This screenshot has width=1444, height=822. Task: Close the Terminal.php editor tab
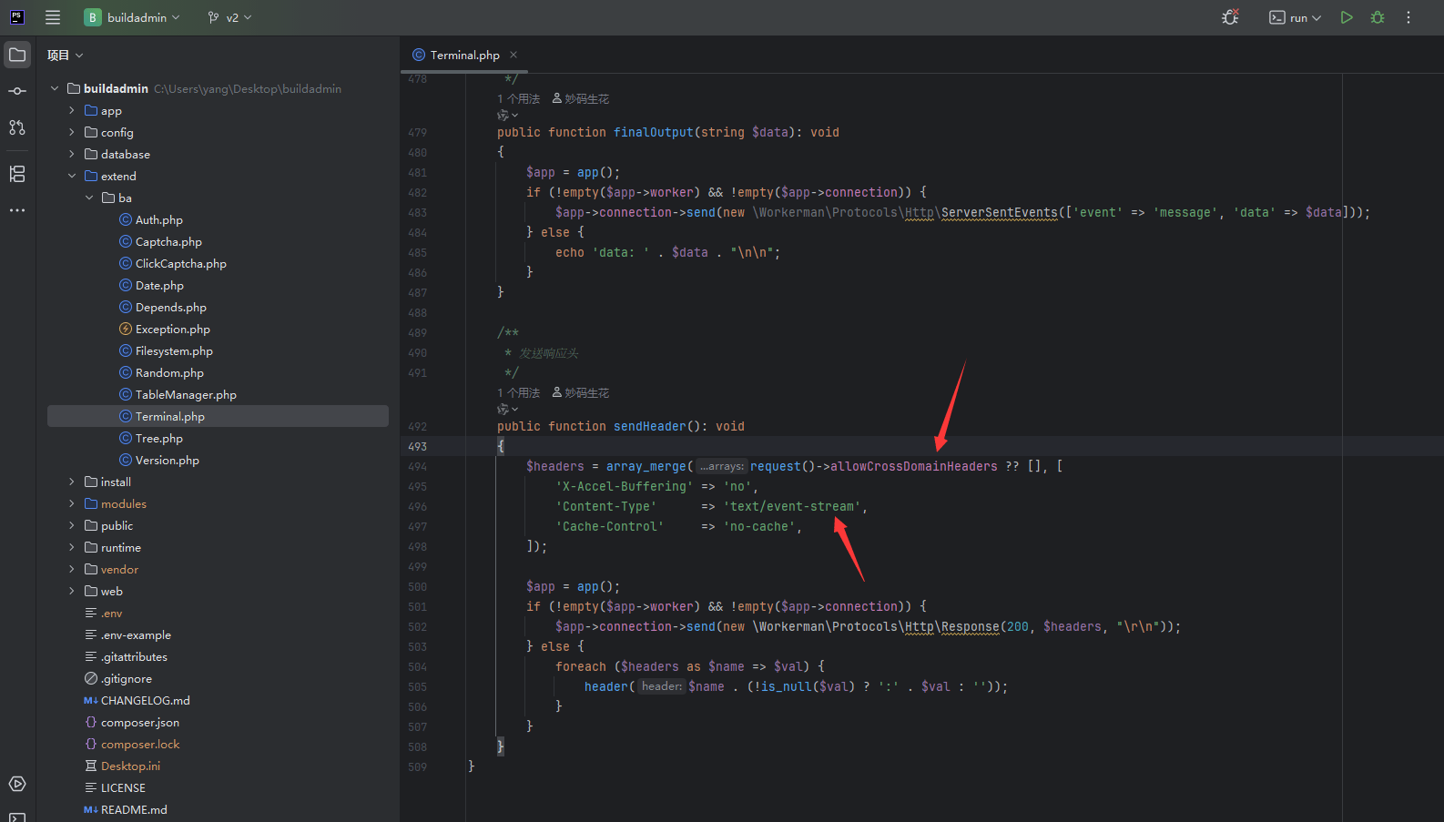tap(514, 55)
